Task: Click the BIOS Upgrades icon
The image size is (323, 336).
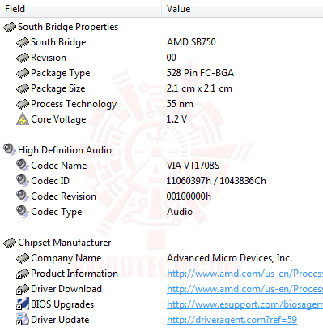Action: click(23, 304)
